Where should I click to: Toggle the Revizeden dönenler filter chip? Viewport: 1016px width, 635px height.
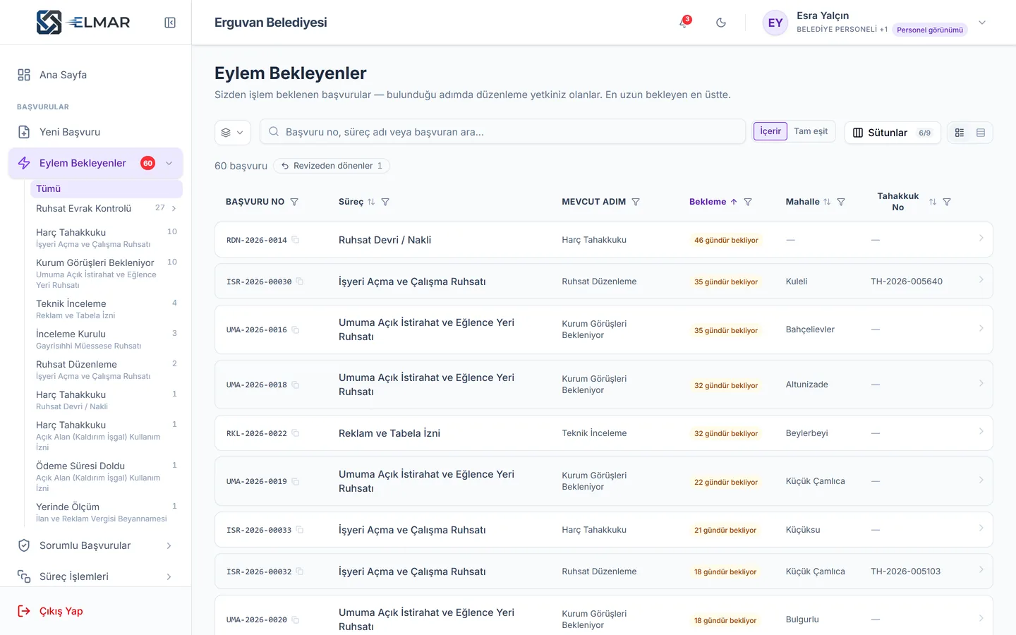coord(332,166)
